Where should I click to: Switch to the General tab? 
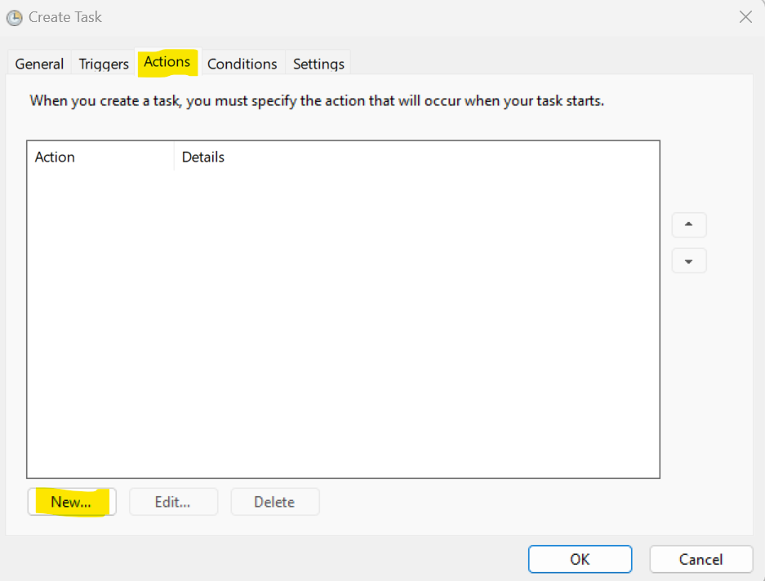(x=39, y=64)
